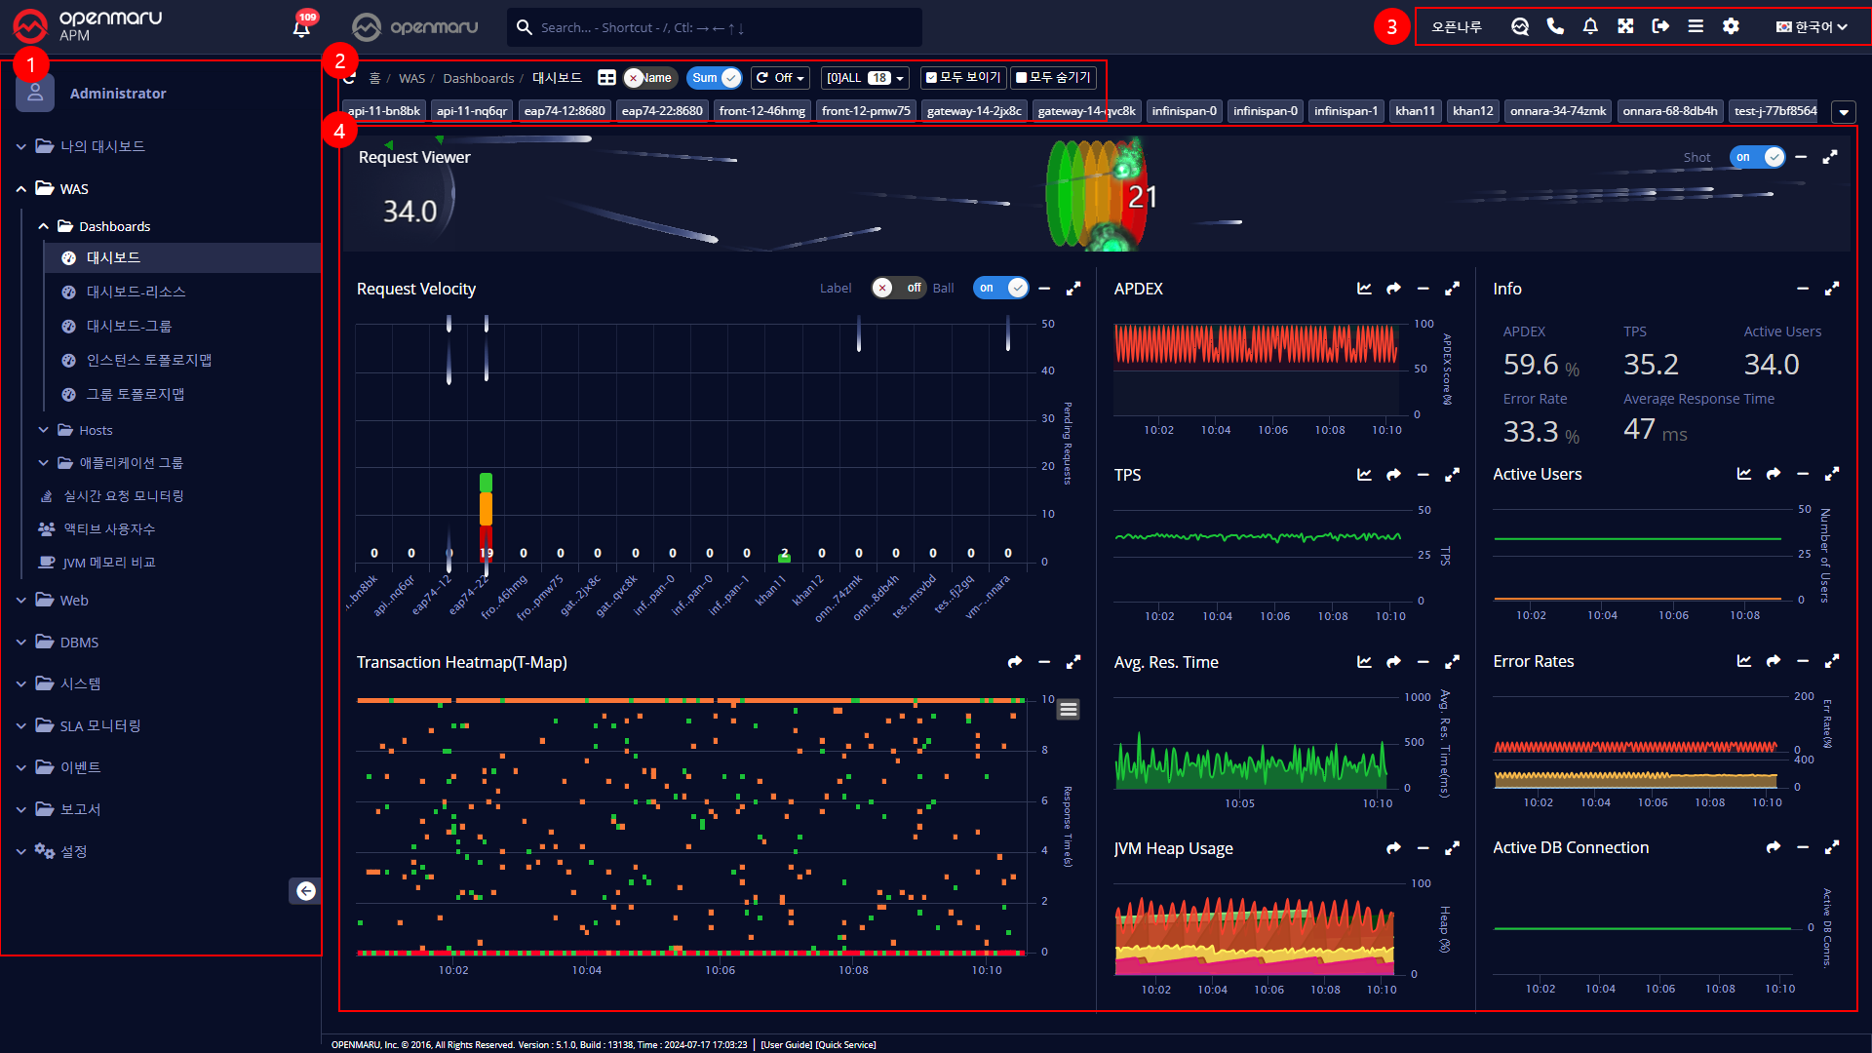Click the fullscreen expand icon in header
Viewport: 1872px width, 1053px height.
pyautogui.click(x=1625, y=26)
